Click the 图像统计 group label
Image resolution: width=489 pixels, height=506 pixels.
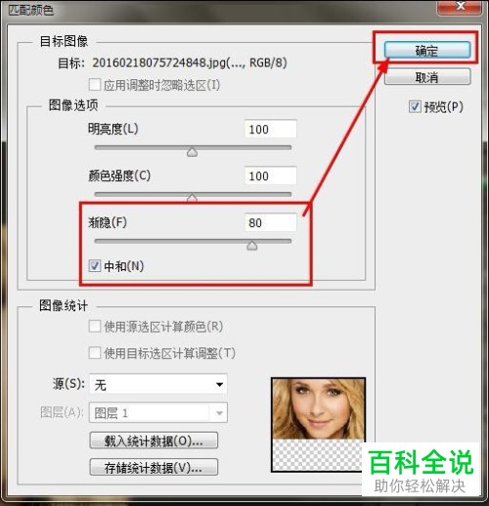(64, 305)
